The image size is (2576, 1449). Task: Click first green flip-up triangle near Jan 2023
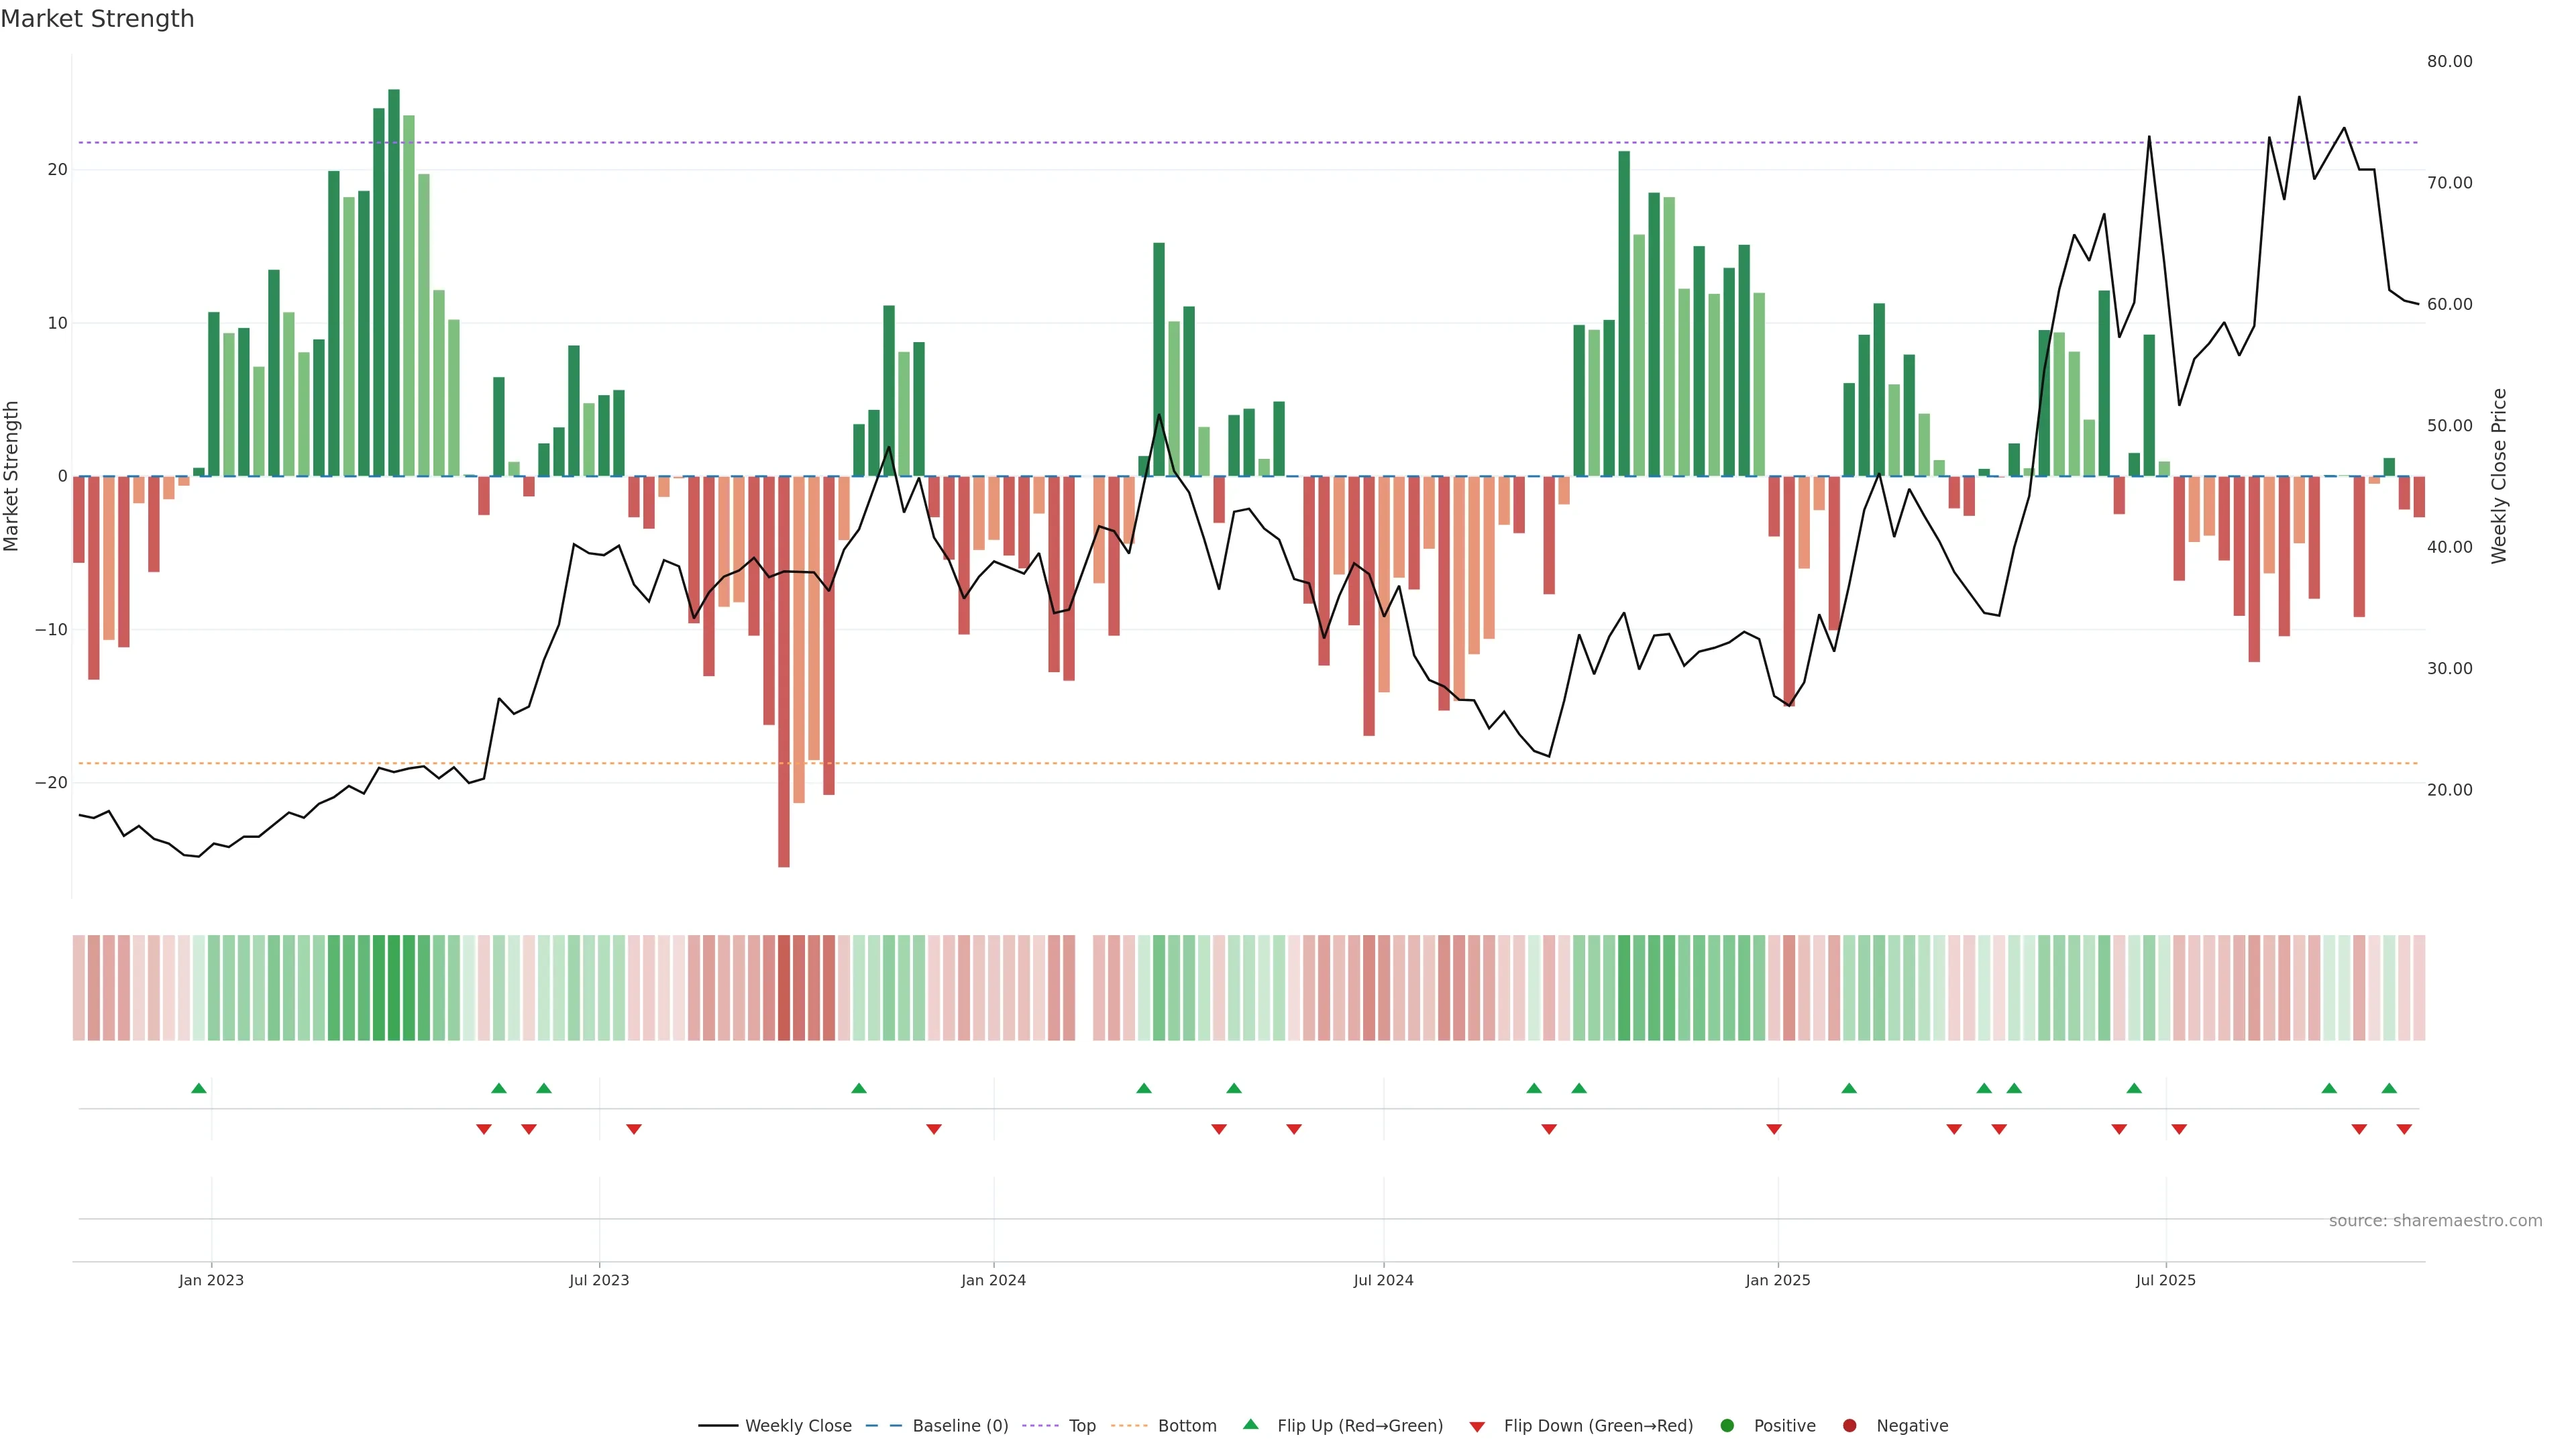pos(199,1088)
